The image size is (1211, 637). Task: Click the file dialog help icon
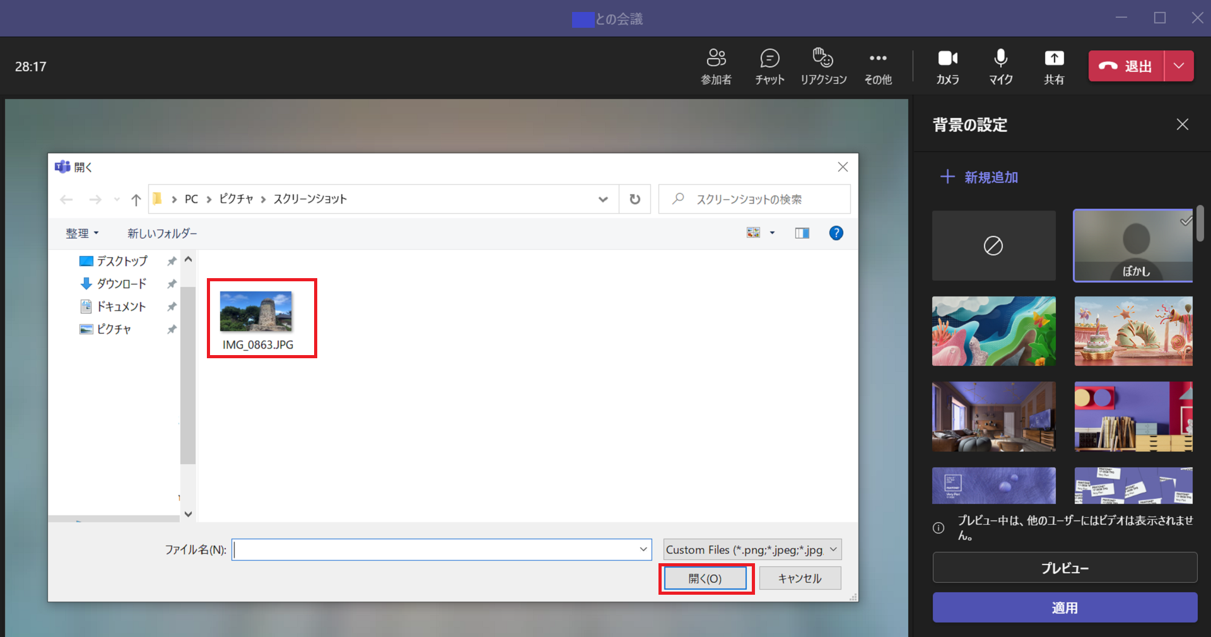pyautogui.click(x=836, y=233)
